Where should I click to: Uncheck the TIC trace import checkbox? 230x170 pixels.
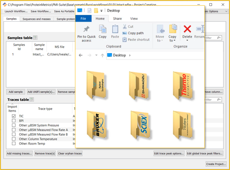14,116
